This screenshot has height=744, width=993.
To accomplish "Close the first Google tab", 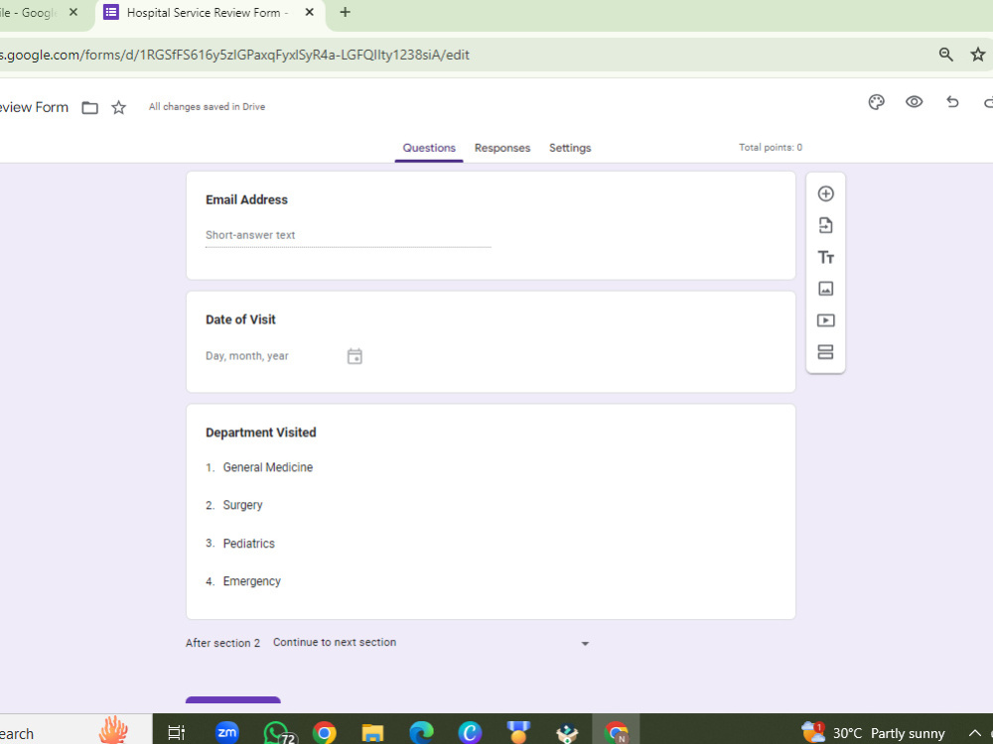I will click(x=72, y=12).
